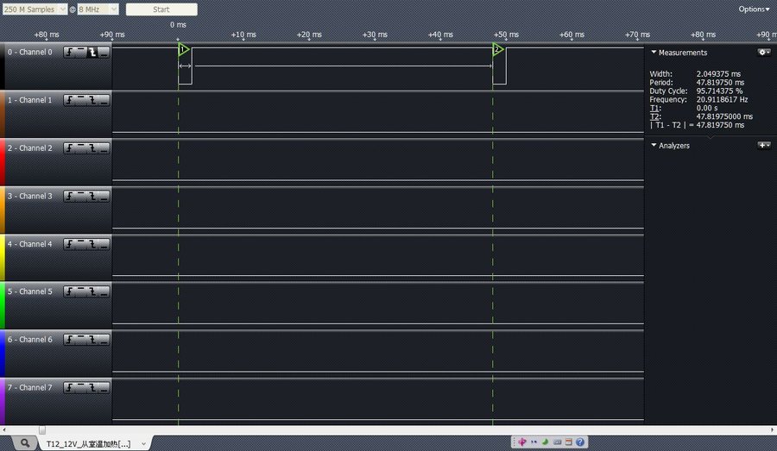The image size is (777, 451).
Task: Set high level trigger on Channel 1
Action: click(80, 100)
